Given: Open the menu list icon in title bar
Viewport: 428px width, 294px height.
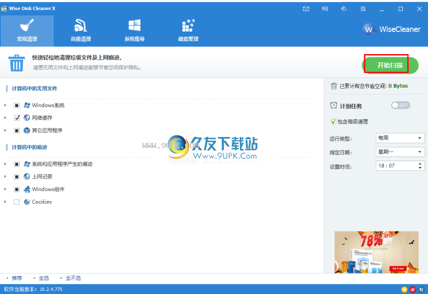Looking at the screenshot, I should tap(363, 9).
